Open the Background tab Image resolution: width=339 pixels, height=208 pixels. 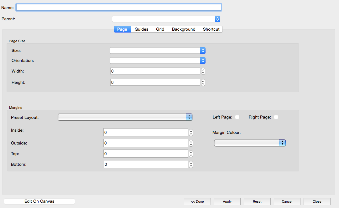184,29
